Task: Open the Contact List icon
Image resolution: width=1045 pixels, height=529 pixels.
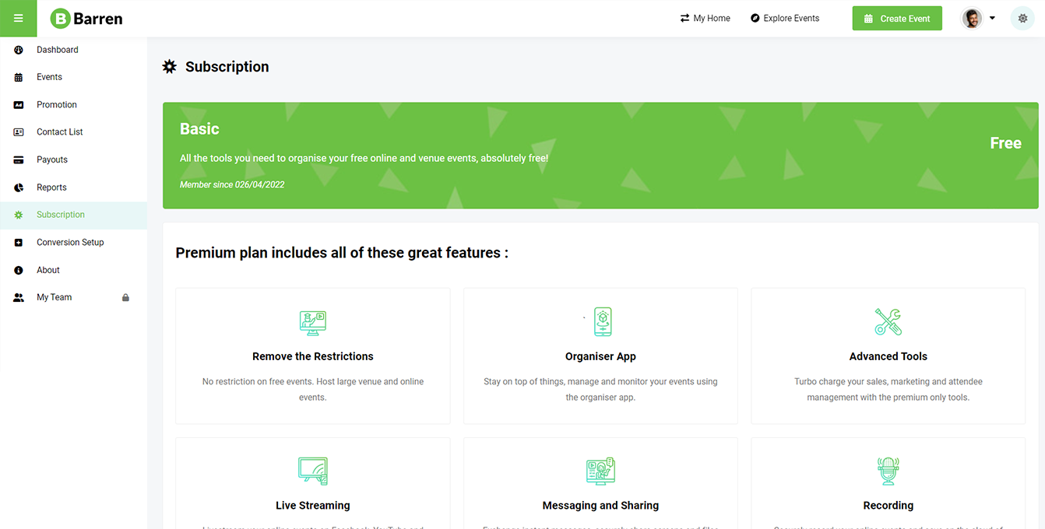Action: (19, 132)
